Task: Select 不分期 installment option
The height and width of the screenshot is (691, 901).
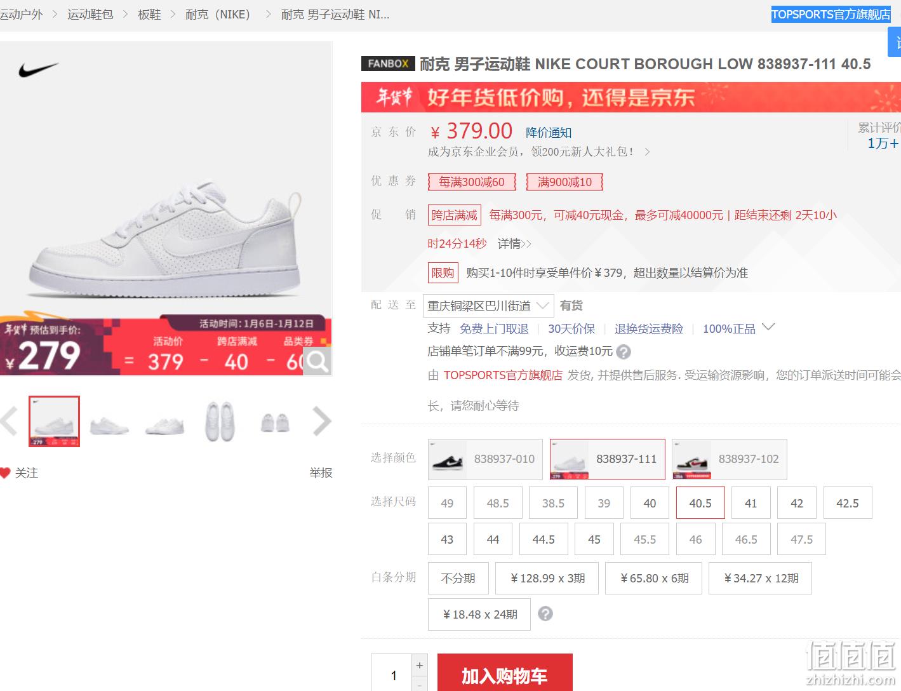Action: coord(458,578)
